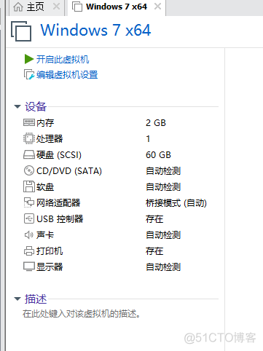Switch to the 主页 (Home) tab

(29, 7)
